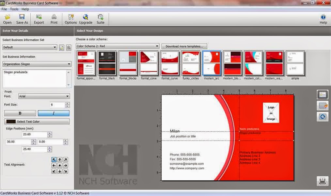Image resolution: width=331 pixels, height=196 pixels.
Task: Select the formal_cone template thumbnail
Action: [149, 63]
